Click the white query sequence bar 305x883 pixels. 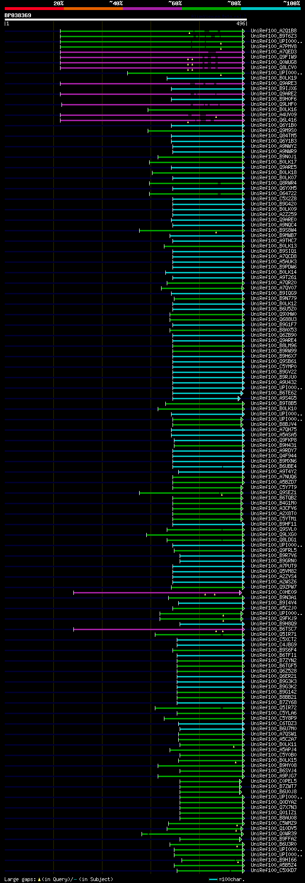126,20
